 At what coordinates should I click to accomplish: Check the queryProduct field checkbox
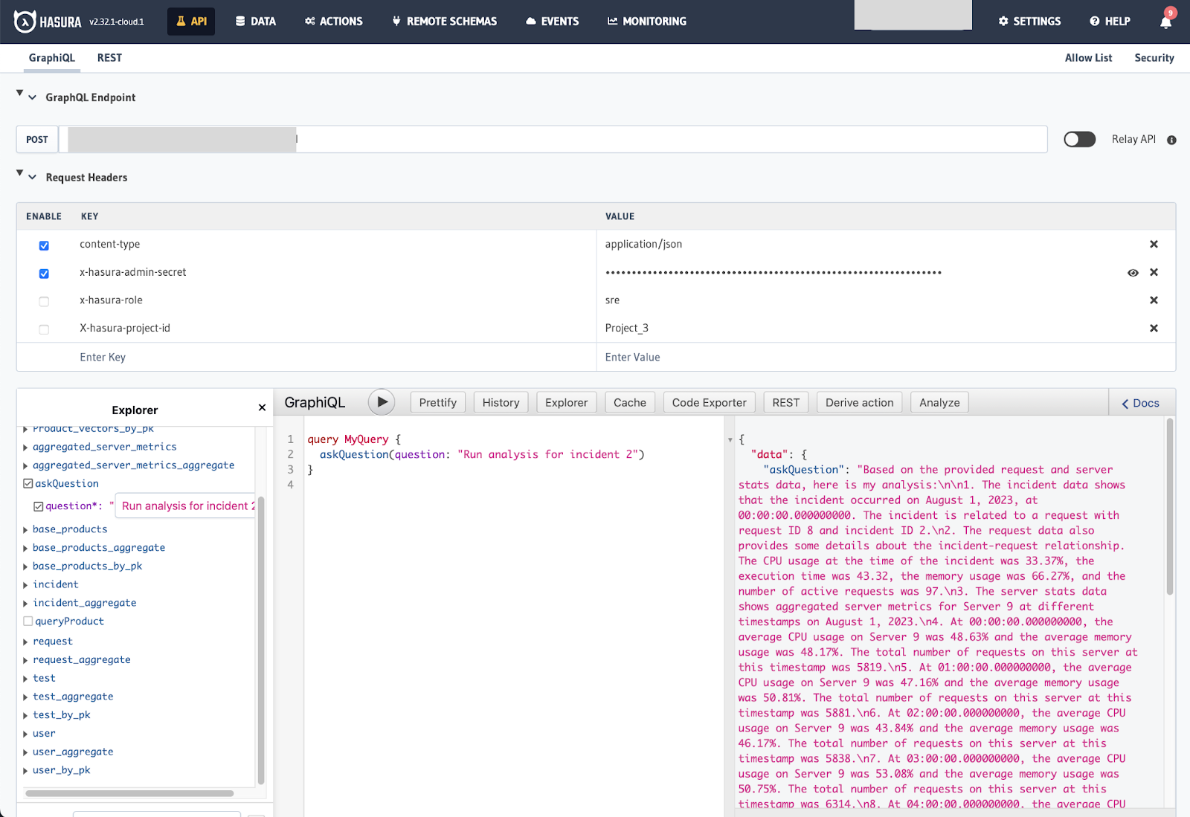(28, 621)
